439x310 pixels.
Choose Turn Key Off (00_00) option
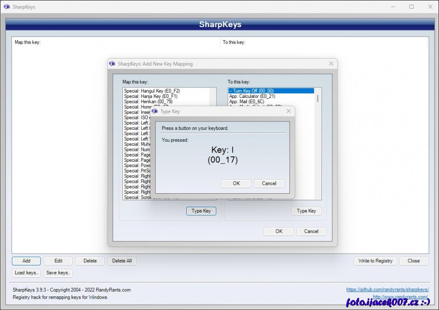pyautogui.click(x=251, y=91)
